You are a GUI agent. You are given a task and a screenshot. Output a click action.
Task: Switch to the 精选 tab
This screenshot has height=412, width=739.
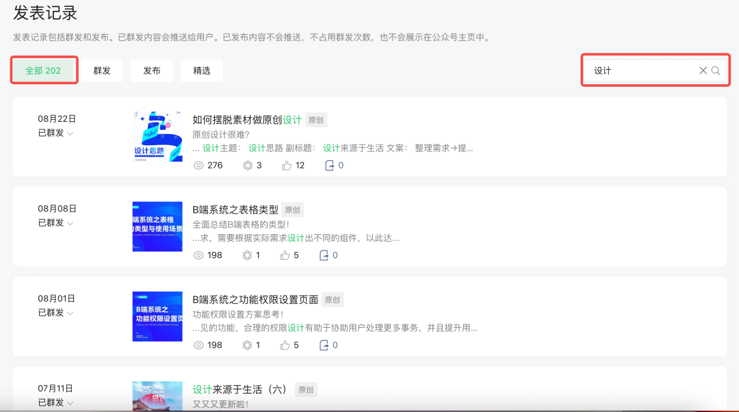[x=202, y=70]
